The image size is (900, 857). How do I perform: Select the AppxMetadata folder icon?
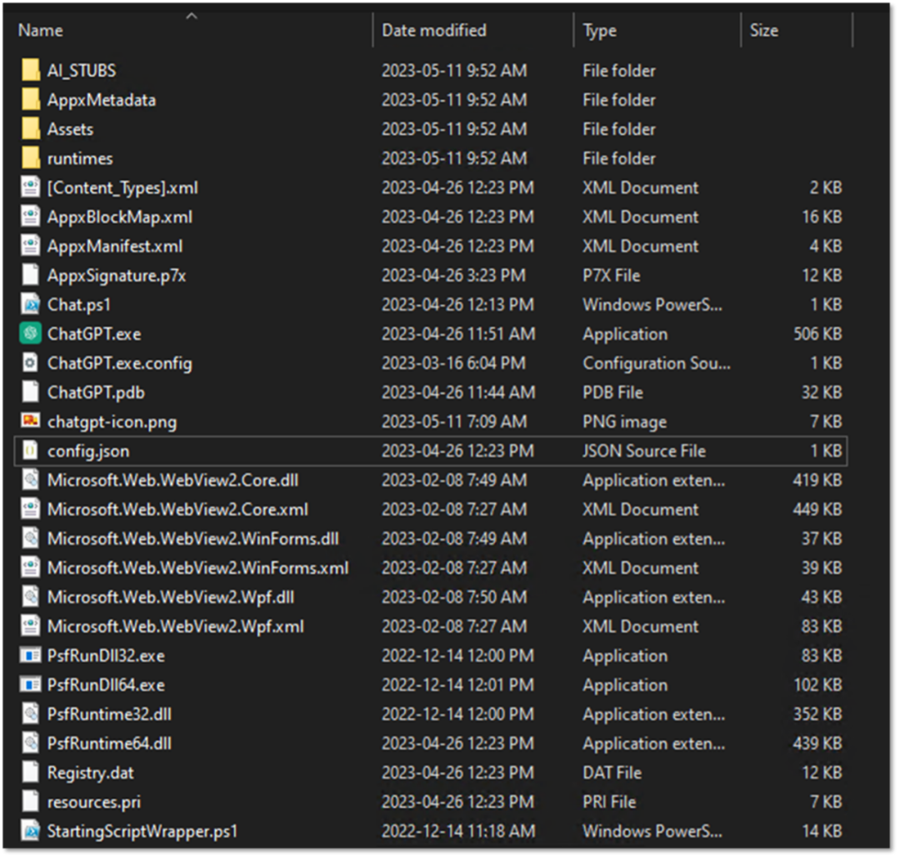click(31, 99)
